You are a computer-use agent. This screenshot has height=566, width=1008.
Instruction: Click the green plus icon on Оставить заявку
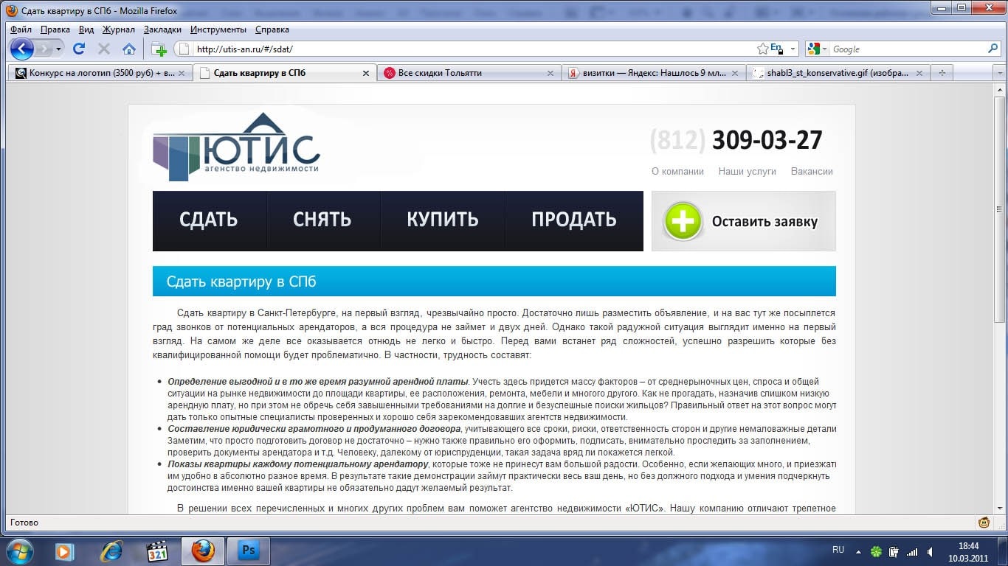(x=683, y=221)
